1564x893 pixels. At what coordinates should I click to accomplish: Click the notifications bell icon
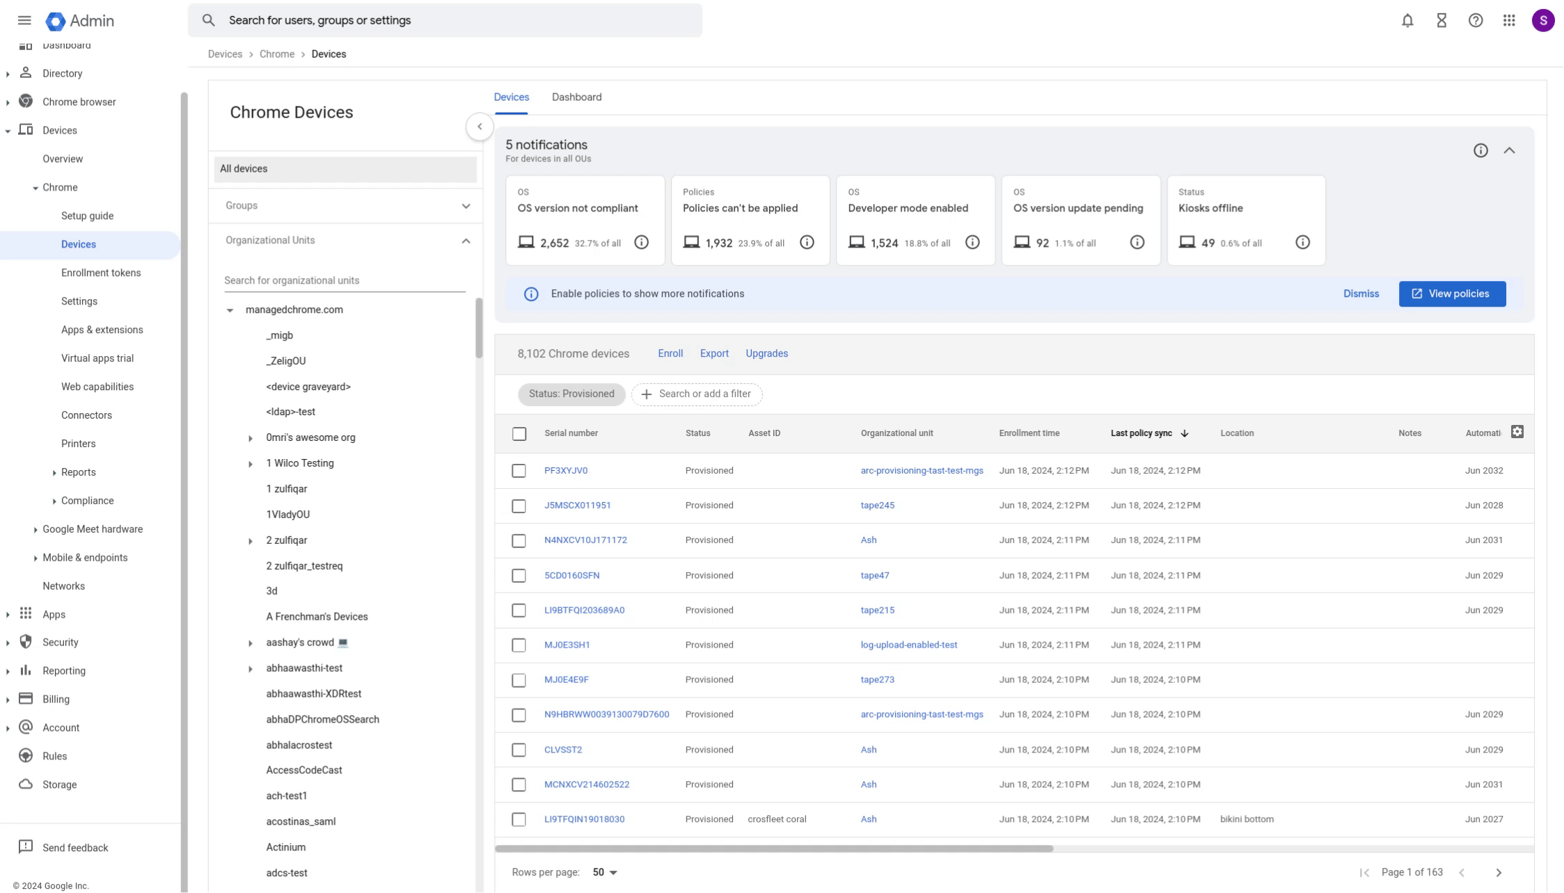1405,19
